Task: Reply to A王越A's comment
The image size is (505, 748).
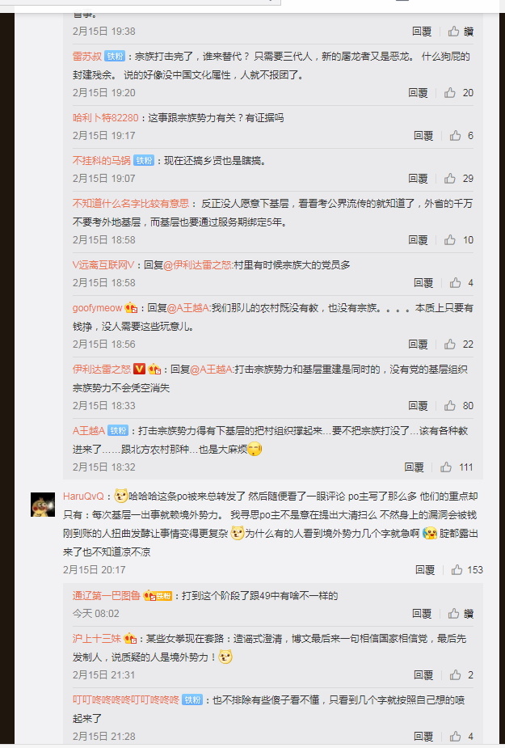Action: pos(414,467)
